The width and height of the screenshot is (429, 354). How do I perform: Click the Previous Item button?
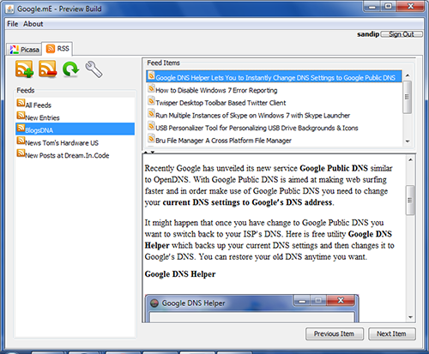coord(335,333)
